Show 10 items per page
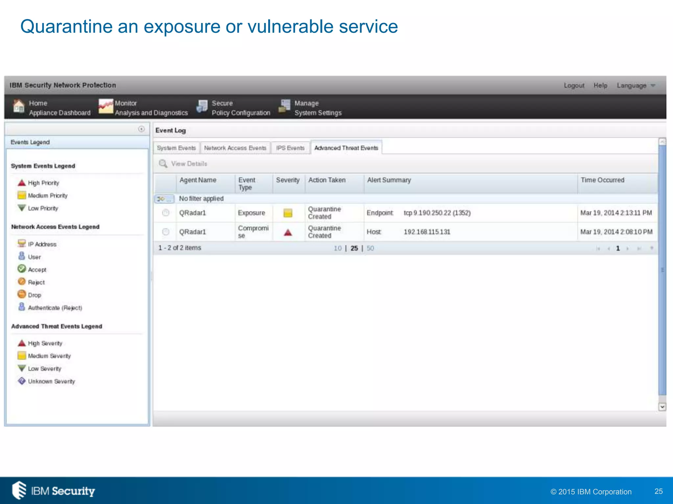673x504 pixels. pos(338,248)
